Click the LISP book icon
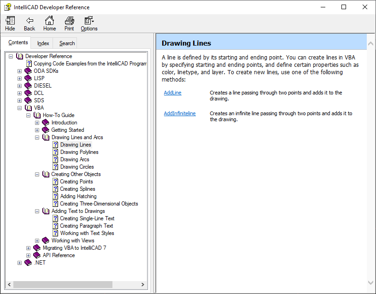The height and width of the screenshot is (294, 376). [28, 78]
